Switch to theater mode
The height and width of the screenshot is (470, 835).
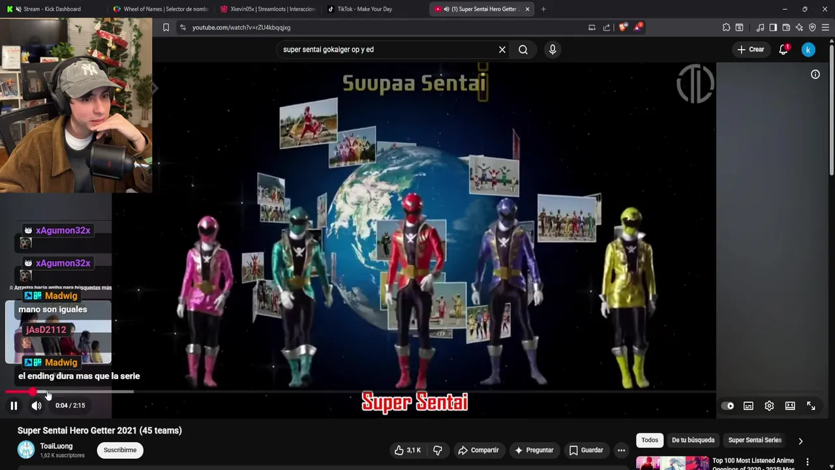pyautogui.click(x=790, y=405)
